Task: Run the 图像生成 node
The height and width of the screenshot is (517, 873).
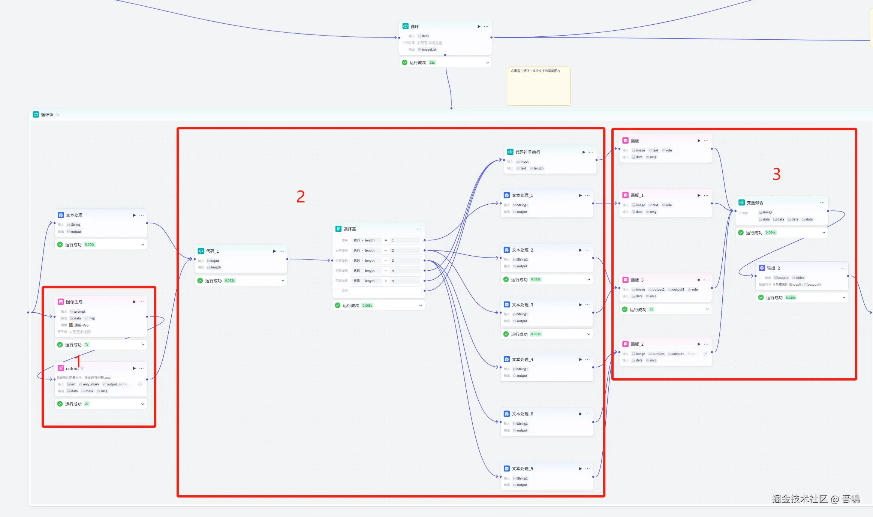Action: (x=134, y=302)
